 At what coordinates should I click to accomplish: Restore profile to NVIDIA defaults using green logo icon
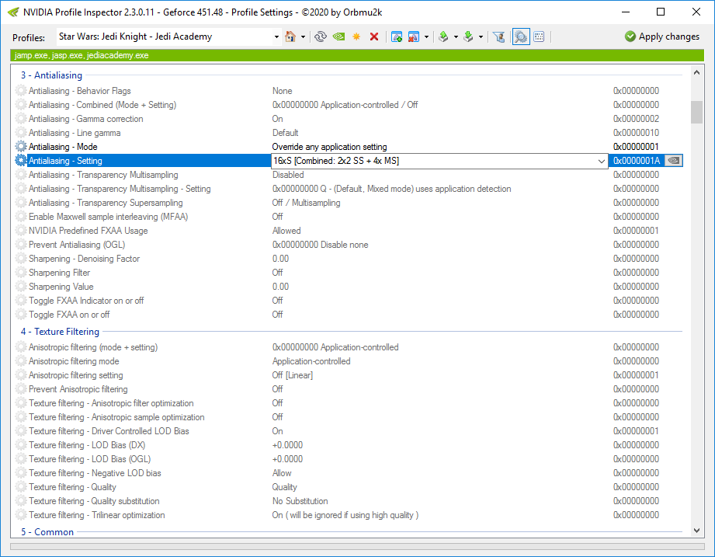(x=338, y=37)
